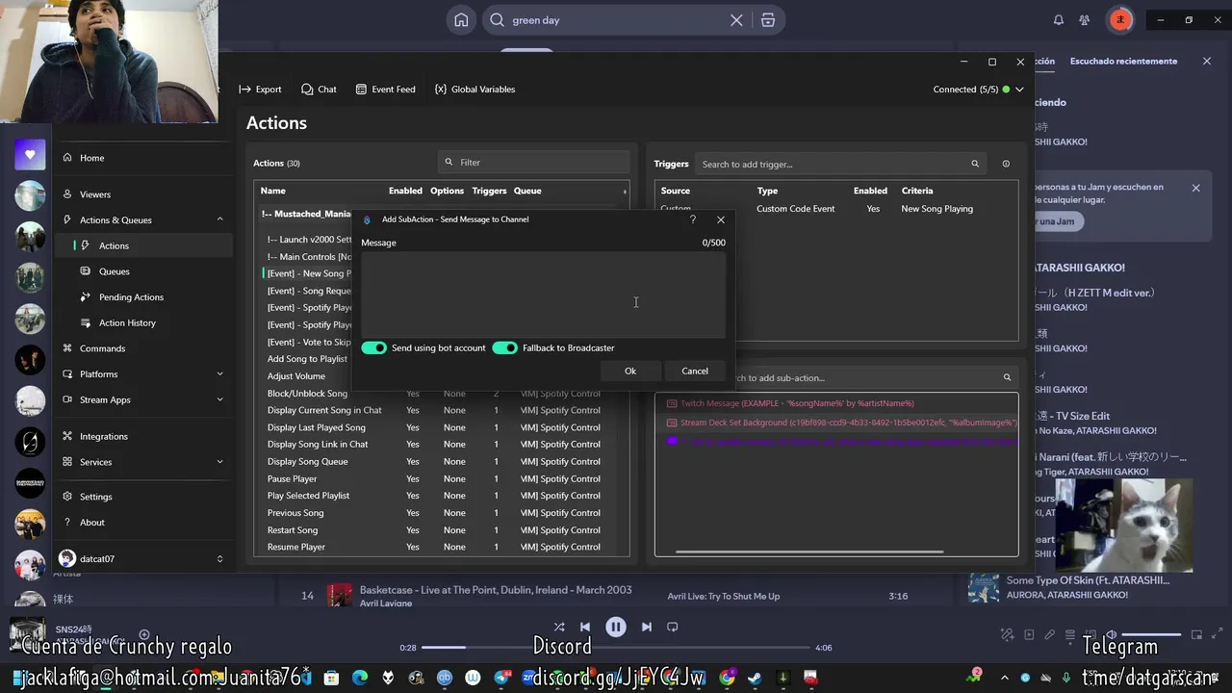Image resolution: width=1232 pixels, height=693 pixels.
Task: Go to Spotify Home icon
Action: [461, 20]
